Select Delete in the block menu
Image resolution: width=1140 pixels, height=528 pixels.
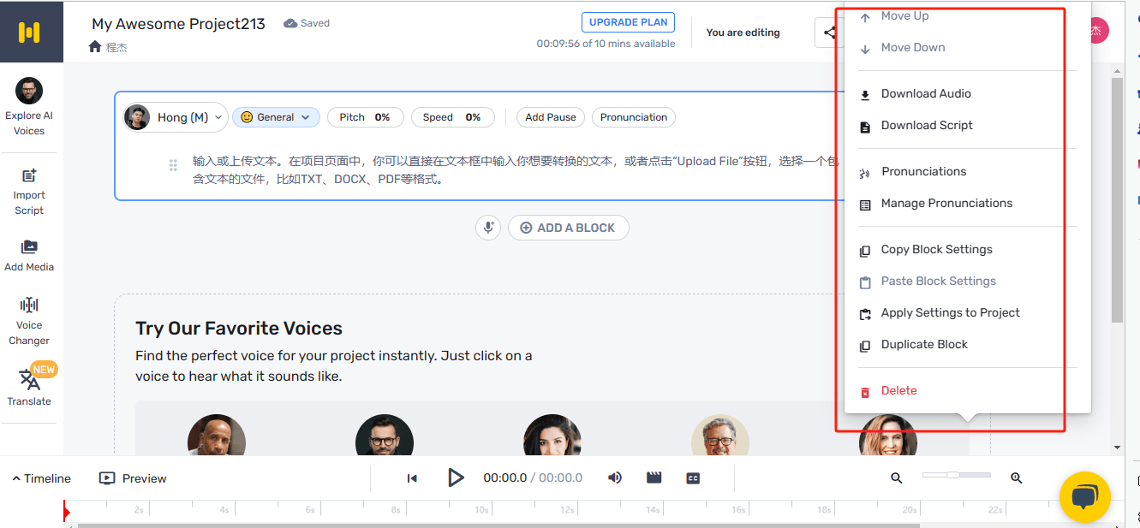coord(898,391)
